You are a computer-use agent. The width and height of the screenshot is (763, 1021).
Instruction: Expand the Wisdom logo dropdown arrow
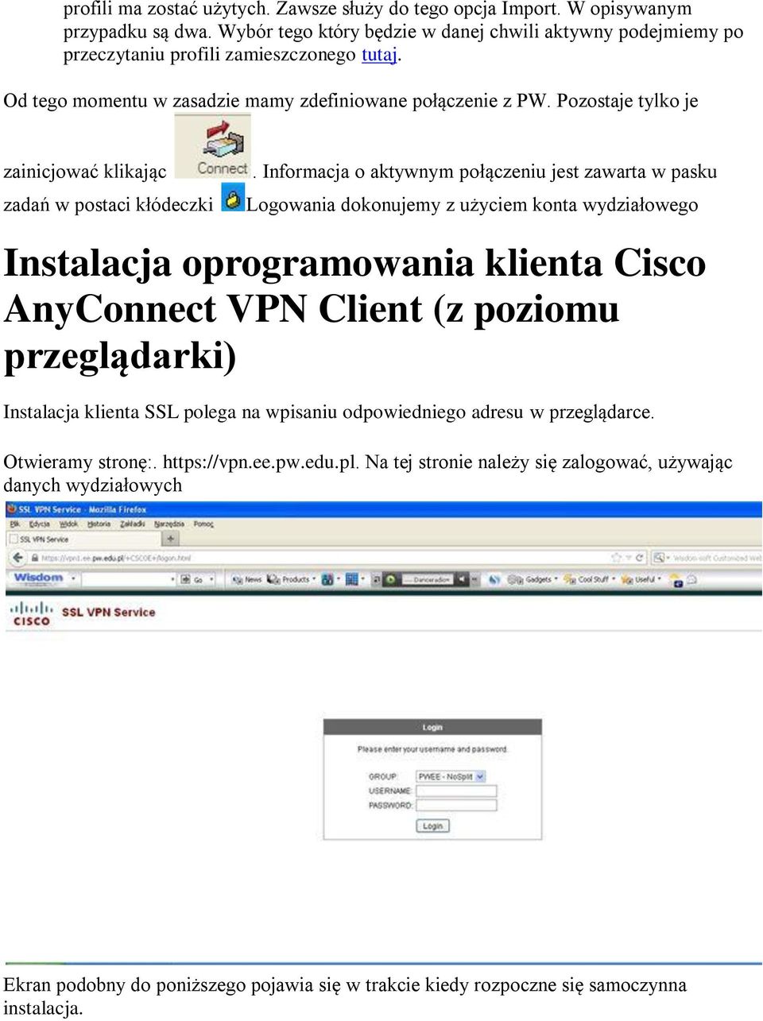pyautogui.click(x=73, y=578)
